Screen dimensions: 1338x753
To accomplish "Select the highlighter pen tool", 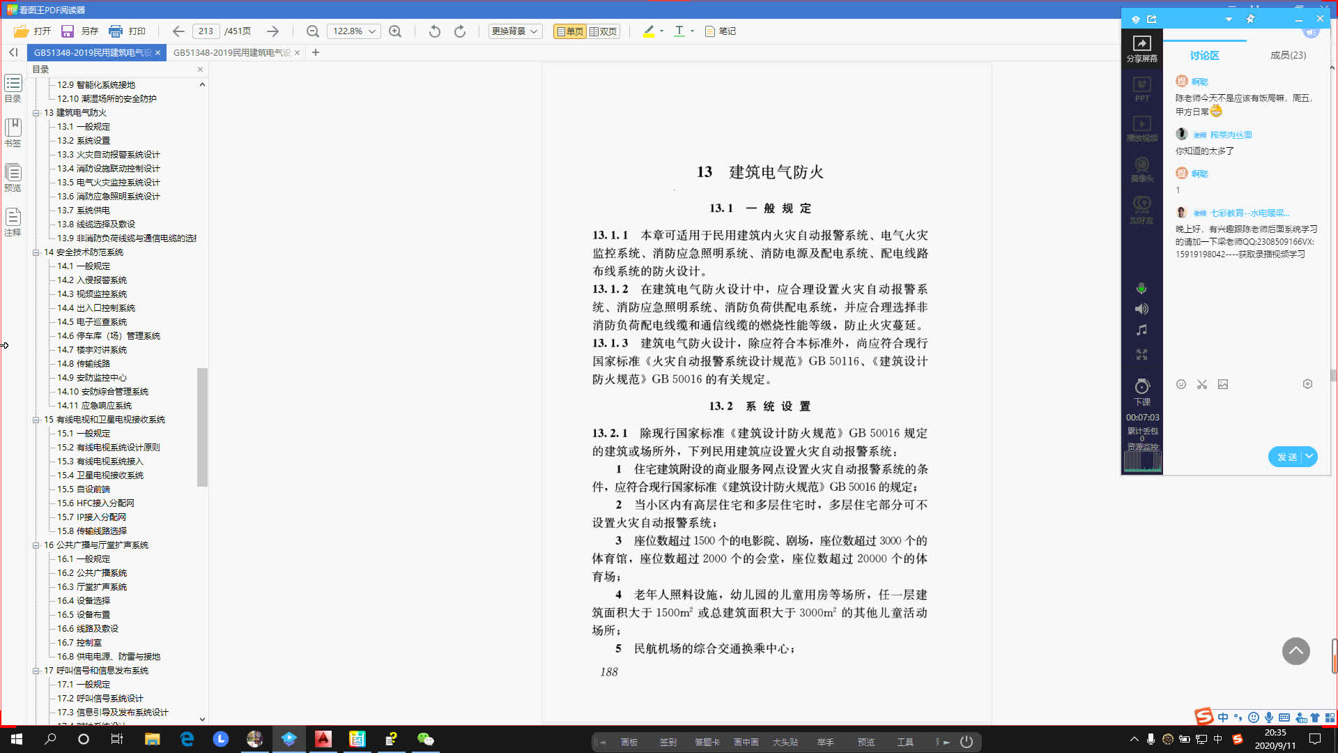I will 649,31.
